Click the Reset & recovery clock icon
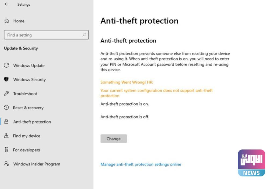The image size is (275, 189). 6,108
